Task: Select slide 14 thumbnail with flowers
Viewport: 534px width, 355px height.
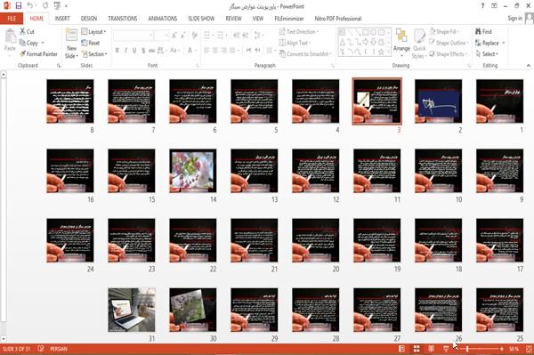Action: (x=193, y=171)
